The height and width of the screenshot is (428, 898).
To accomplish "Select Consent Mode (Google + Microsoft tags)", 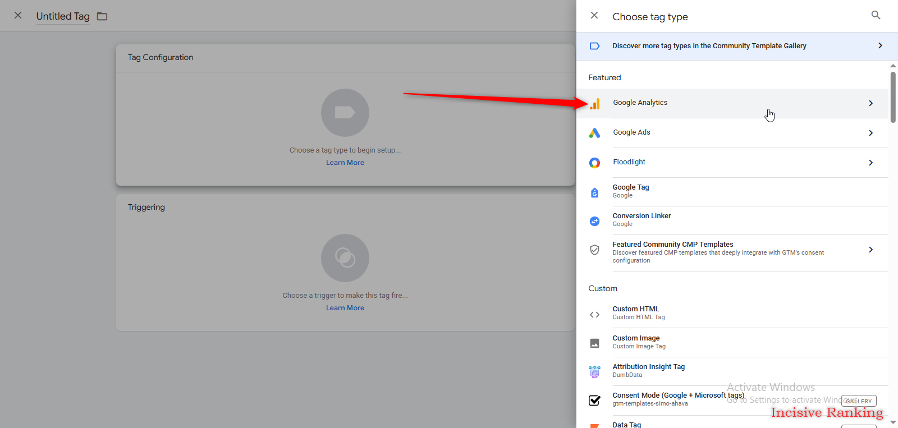I will (x=732, y=400).
